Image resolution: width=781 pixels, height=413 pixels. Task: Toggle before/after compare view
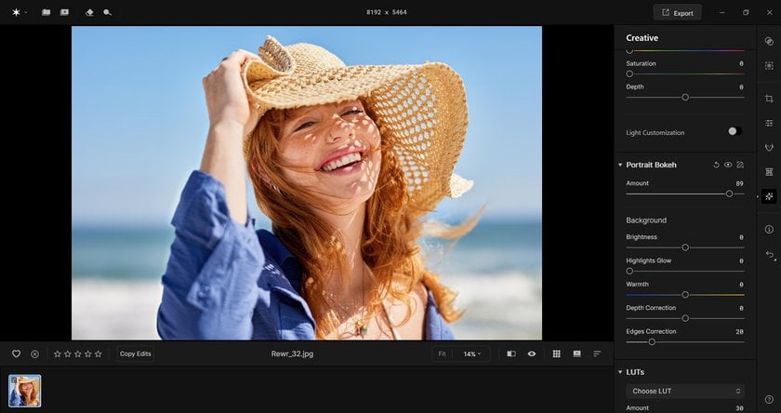511,353
